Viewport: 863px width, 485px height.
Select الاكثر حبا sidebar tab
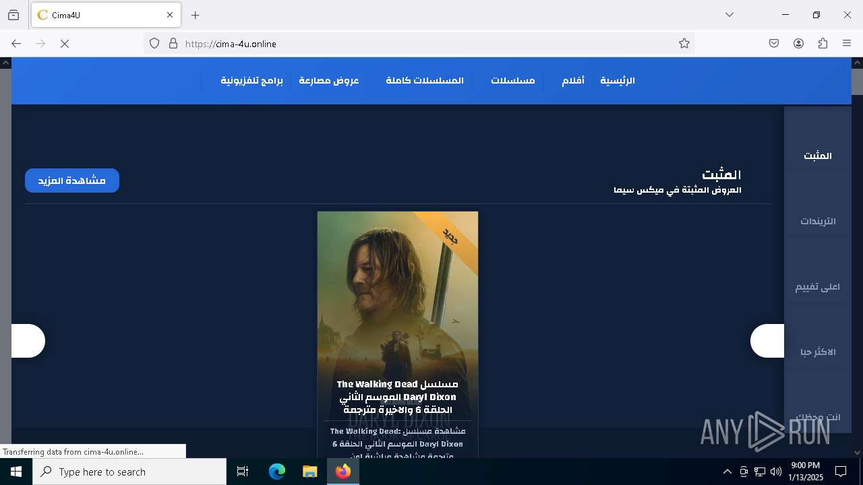818,352
